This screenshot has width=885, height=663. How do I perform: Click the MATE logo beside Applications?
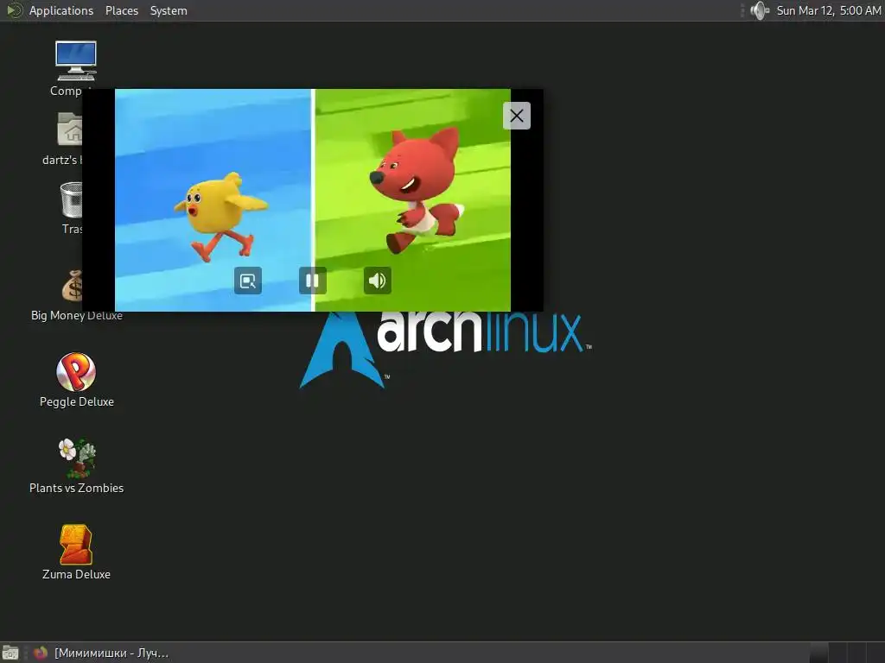(x=14, y=10)
